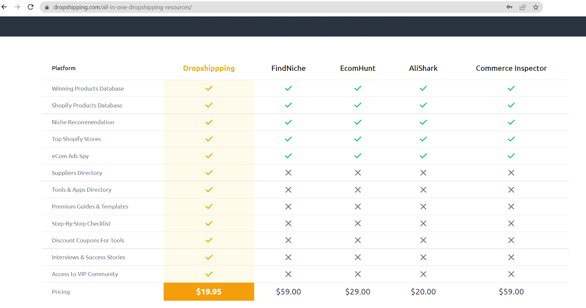This screenshot has height=308, width=586.
Task: Open saved passwords key icon
Action: (x=509, y=7)
